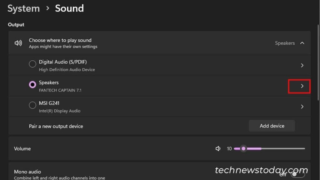This screenshot has width=320, height=180.
Task: Click the Output section heading
Action: (x=16, y=24)
